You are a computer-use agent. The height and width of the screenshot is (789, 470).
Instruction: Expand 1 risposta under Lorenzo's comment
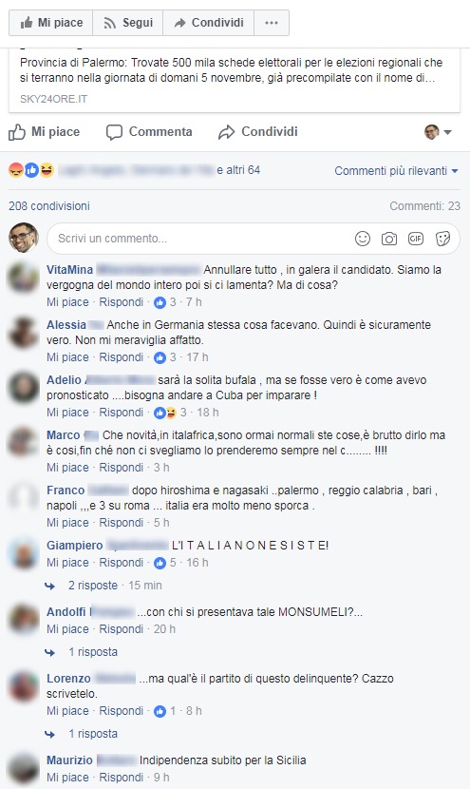point(93,734)
